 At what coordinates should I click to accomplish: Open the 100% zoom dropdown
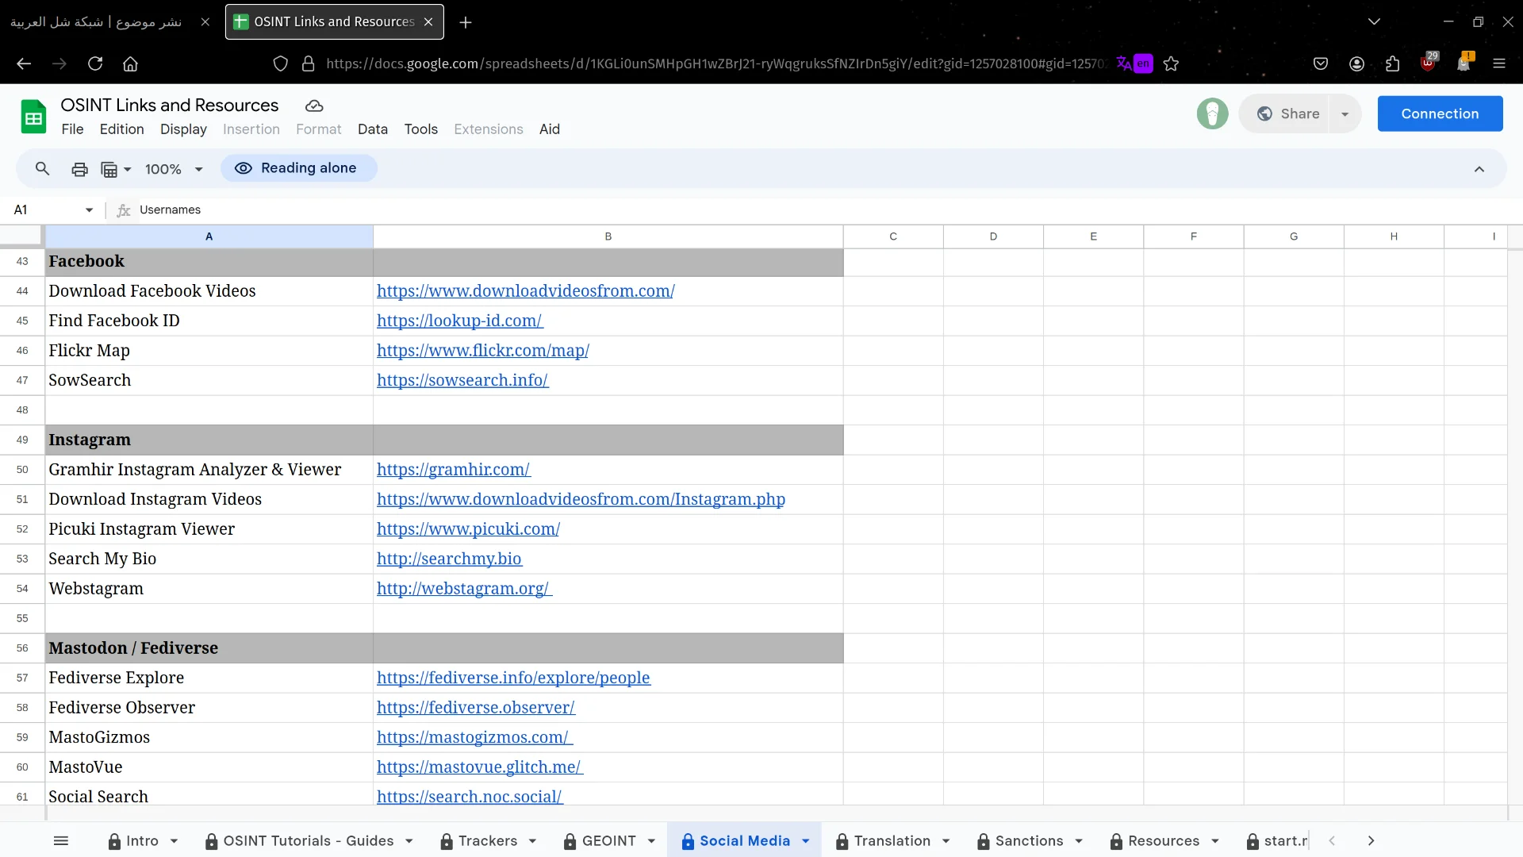(x=174, y=169)
